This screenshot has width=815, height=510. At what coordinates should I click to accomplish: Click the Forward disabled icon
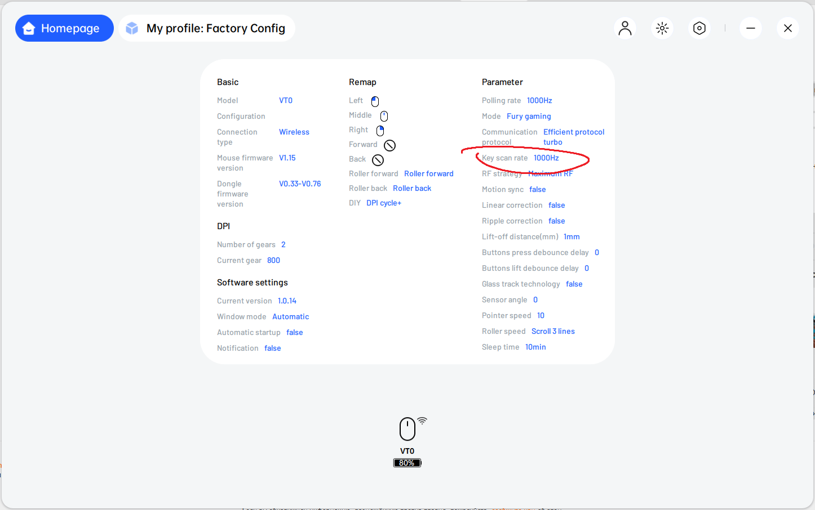389,145
